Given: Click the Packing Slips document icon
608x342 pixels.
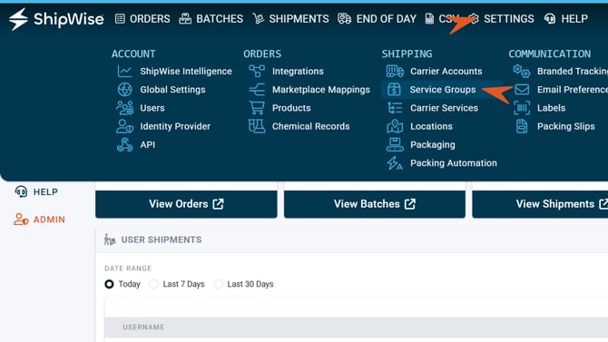Looking at the screenshot, I should [x=522, y=126].
